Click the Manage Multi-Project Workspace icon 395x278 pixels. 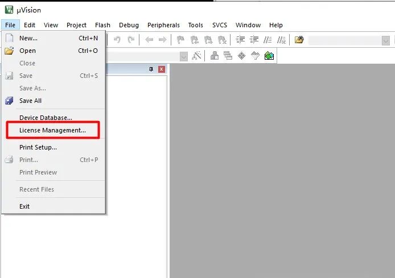click(228, 56)
